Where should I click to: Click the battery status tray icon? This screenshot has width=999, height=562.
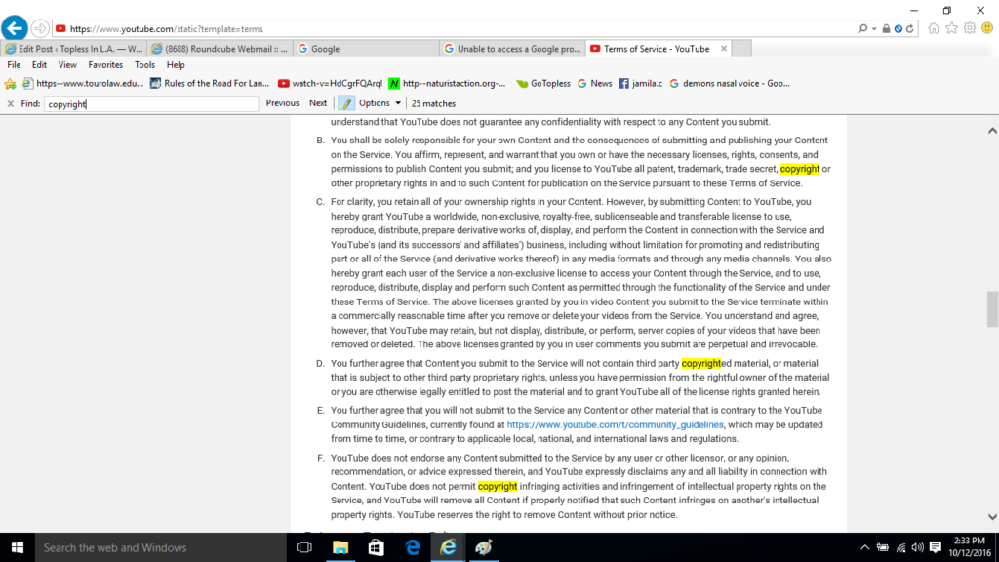pyautogui.click(x=882, y=547)
